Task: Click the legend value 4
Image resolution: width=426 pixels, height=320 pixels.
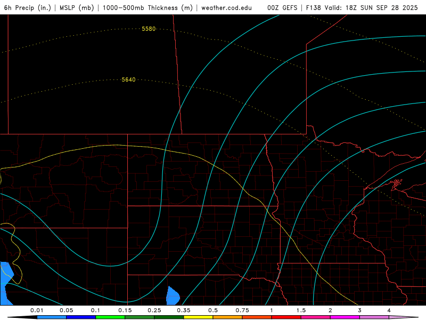Action: [x=389, y=310]
